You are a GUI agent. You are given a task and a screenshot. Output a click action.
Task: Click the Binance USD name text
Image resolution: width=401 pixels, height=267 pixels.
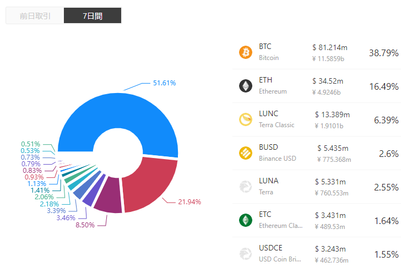tap(278, 159)
